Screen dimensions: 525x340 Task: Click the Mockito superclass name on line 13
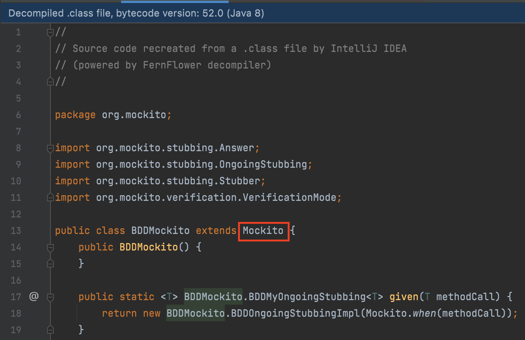tap(263, 231)
